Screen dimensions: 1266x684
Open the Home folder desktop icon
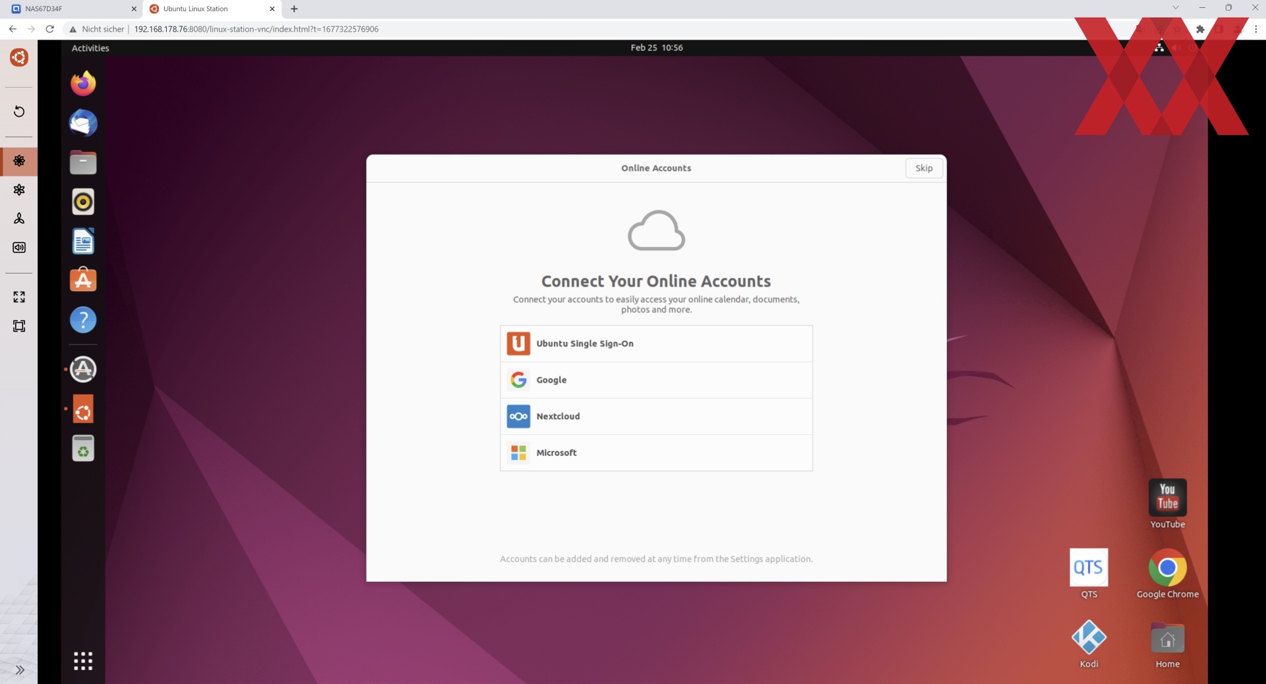(x=1168, y=644)
